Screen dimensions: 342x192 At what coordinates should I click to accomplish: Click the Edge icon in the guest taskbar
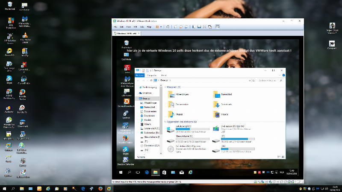[146, 172]
